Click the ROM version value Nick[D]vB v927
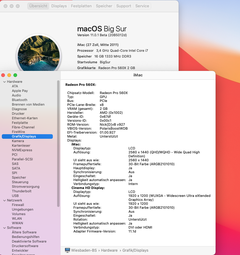This screenshot has height=255, width=240. click(112, 124)
